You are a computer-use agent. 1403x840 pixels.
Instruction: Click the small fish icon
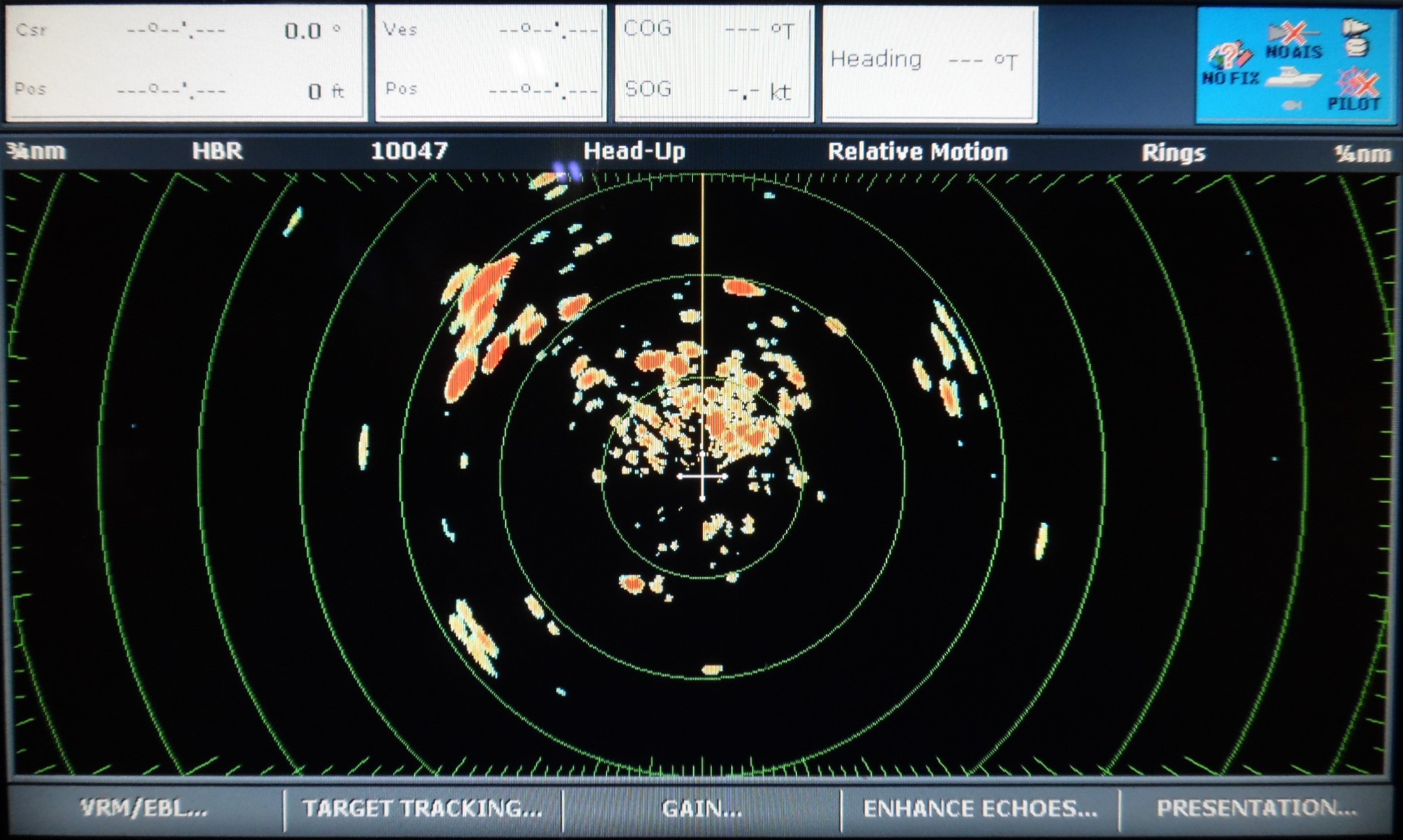pos(1292,106)
